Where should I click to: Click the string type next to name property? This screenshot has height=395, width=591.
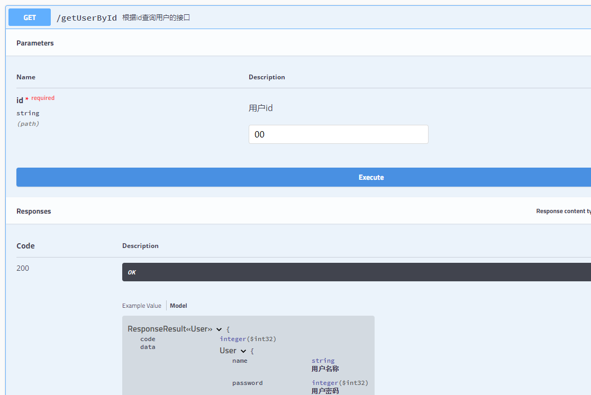coord(323,360)
